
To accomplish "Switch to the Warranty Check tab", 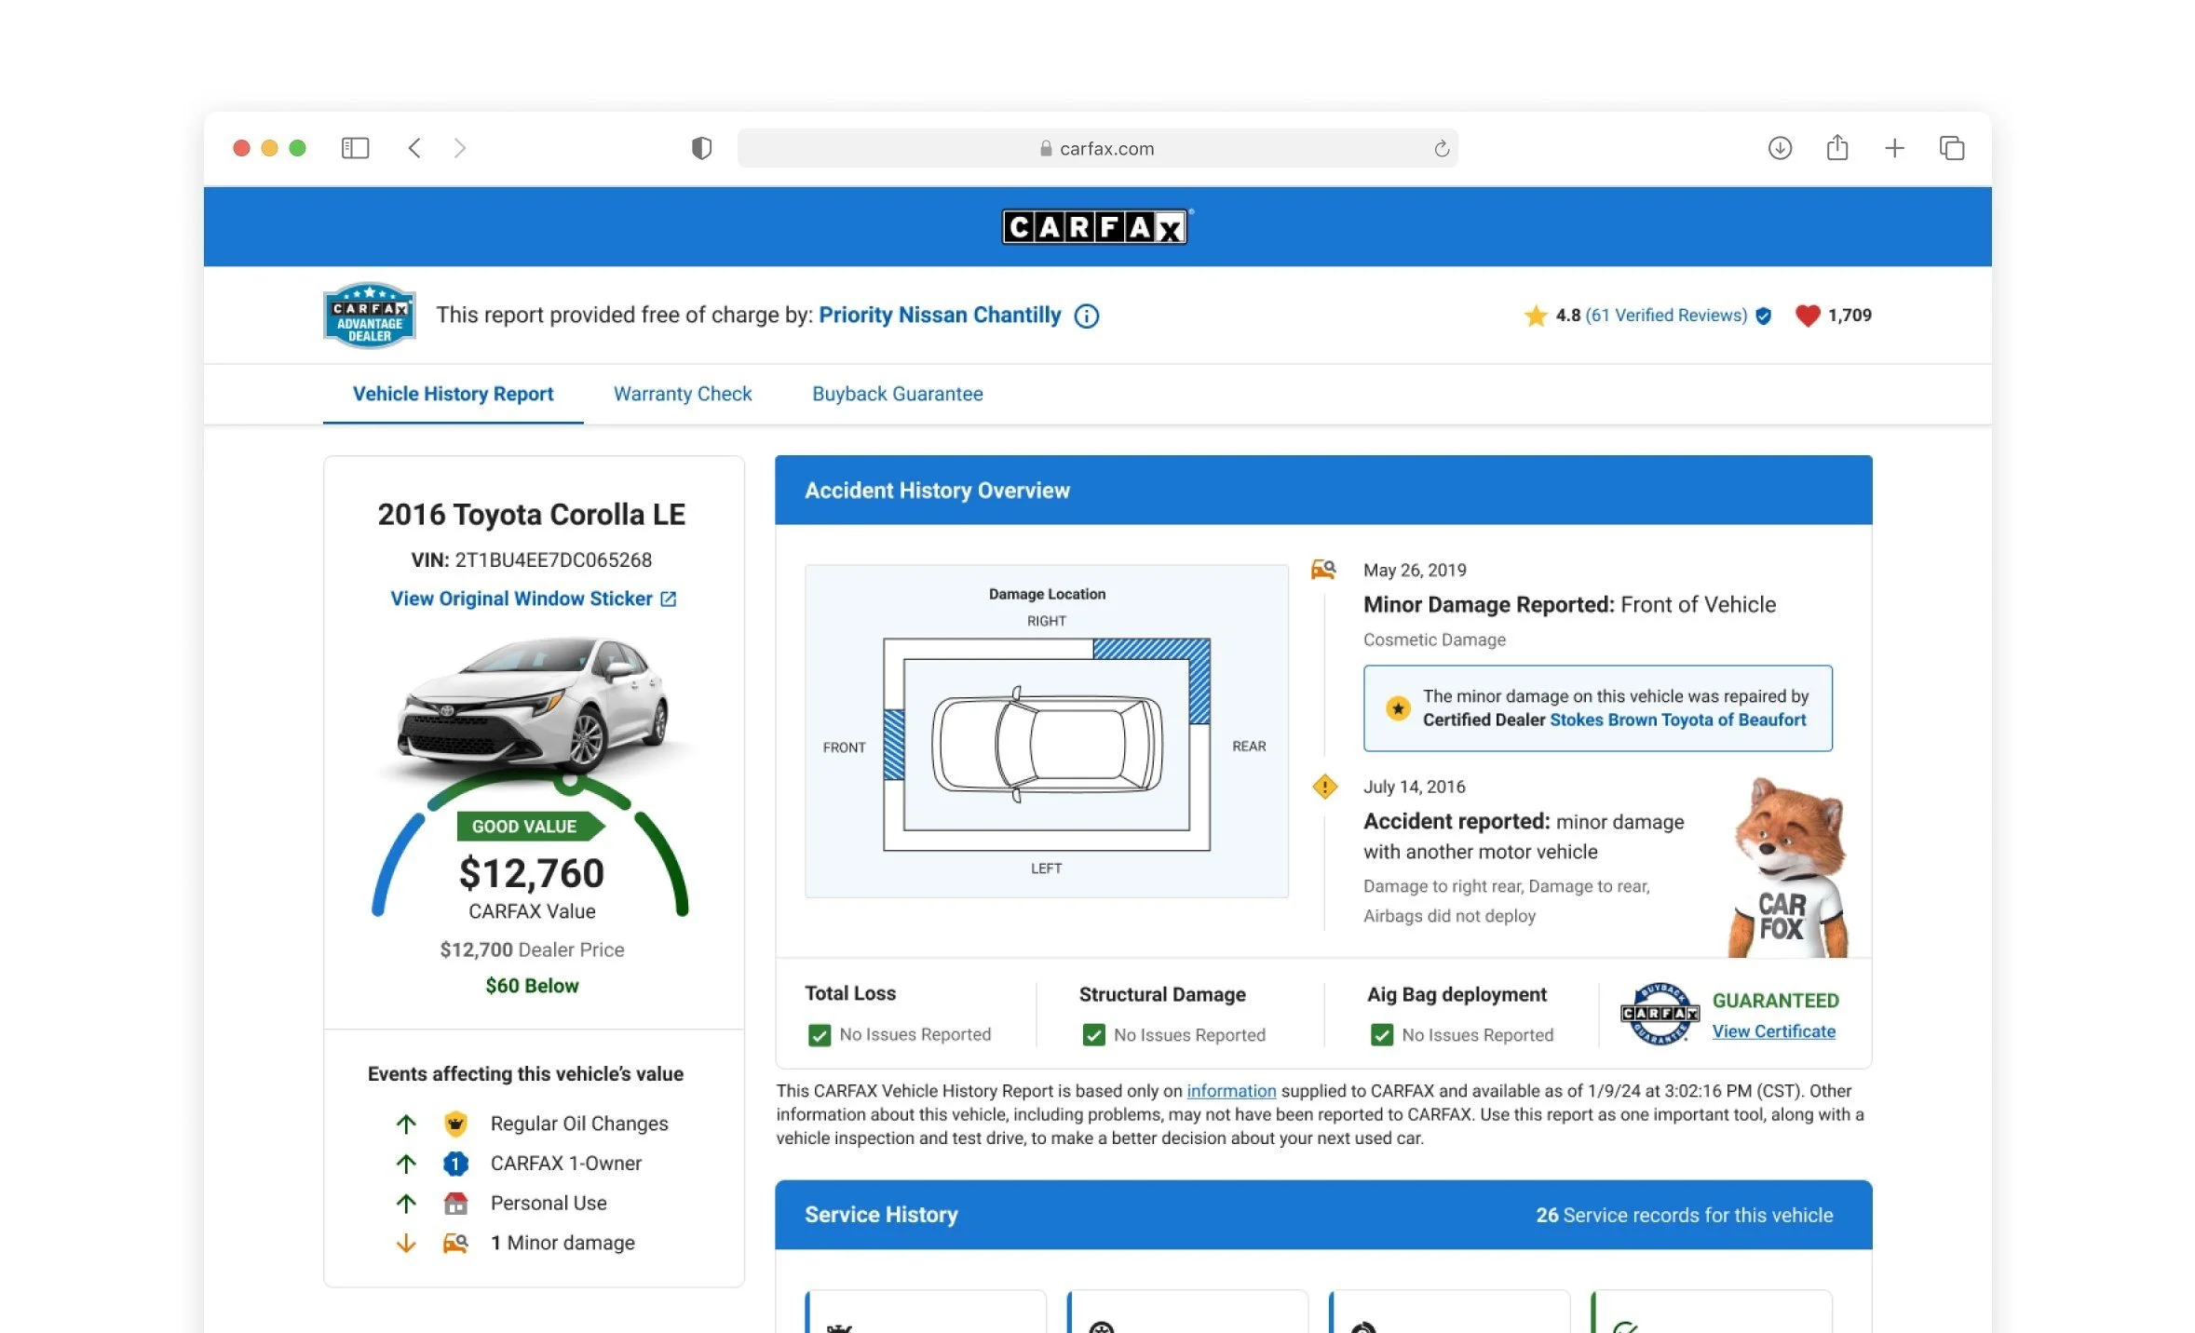I will [x=682, y=394].
